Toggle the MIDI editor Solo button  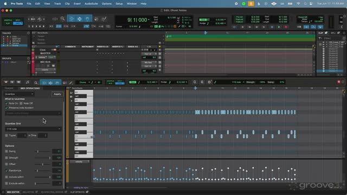pos(12,82)
